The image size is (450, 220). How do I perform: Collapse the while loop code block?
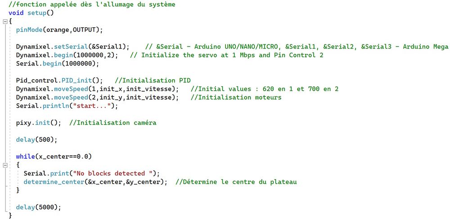click(x=4, y=165)
